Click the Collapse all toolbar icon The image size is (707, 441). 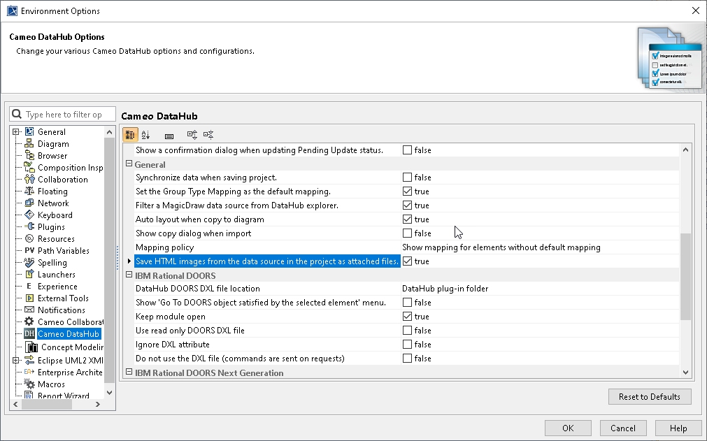pyautogui.click(x=208, y=135)
